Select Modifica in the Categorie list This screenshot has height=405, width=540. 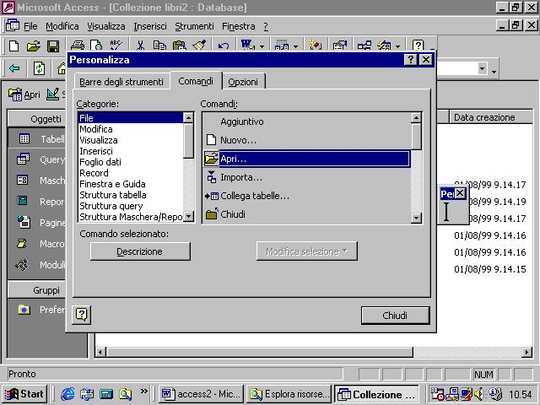[131, 129]
